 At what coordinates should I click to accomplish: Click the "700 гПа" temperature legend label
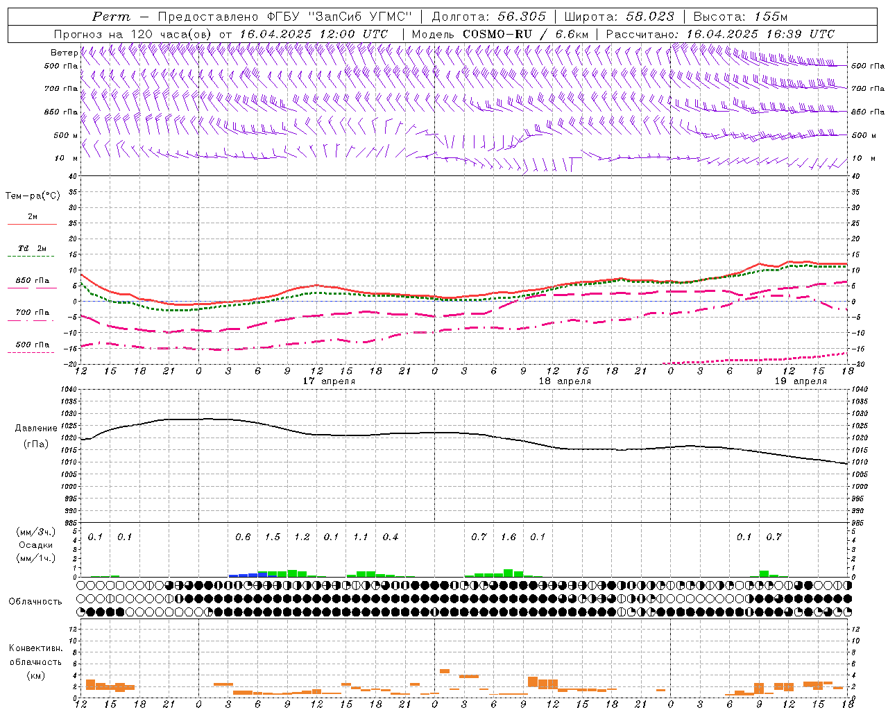pos(33,313)
